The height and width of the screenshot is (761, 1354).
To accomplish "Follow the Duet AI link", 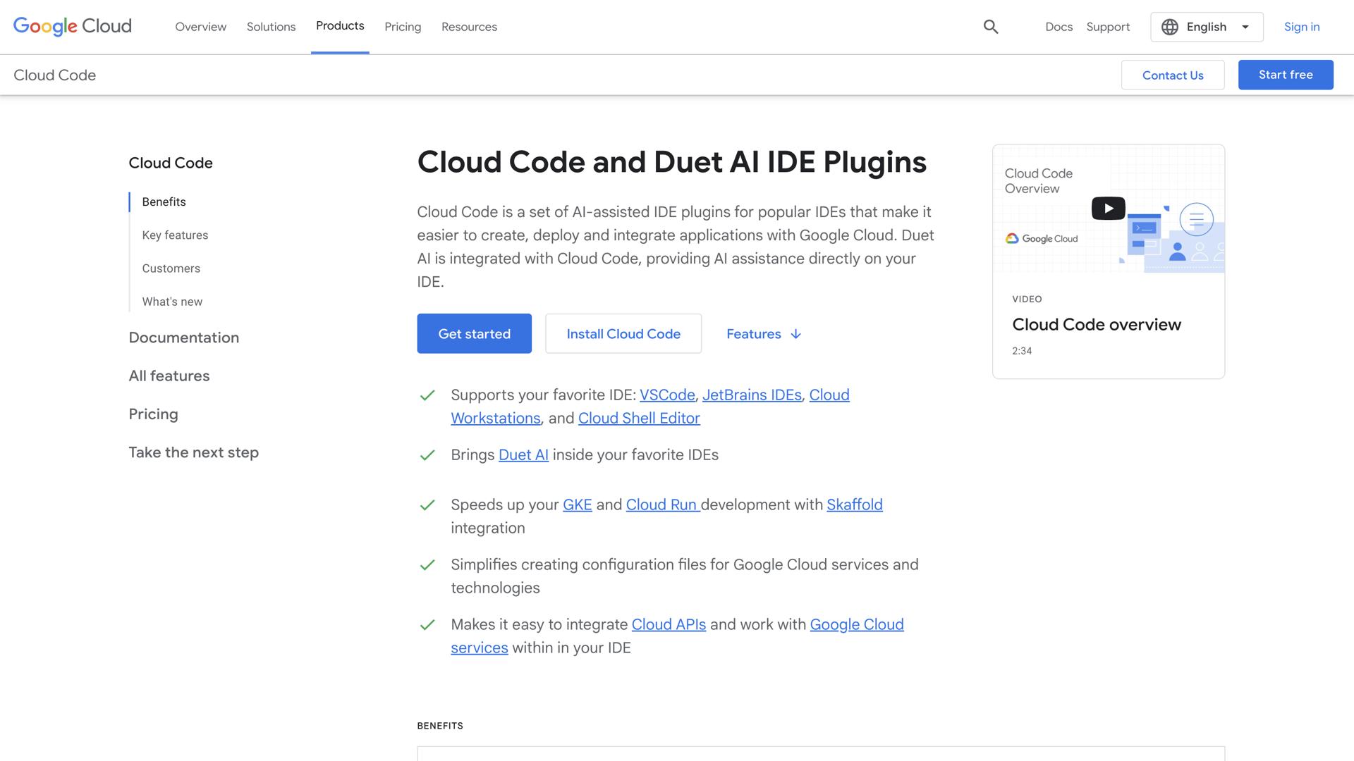I will 523,454.
